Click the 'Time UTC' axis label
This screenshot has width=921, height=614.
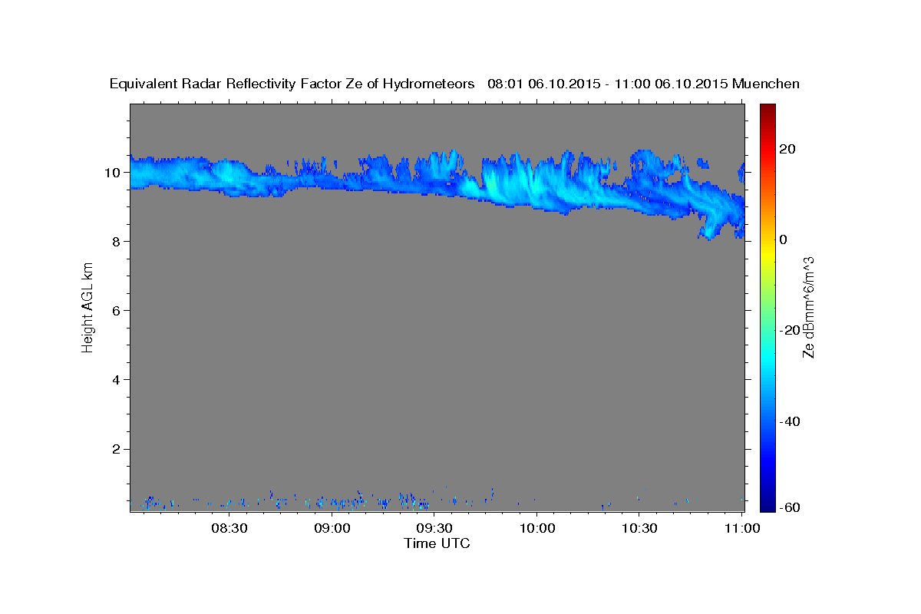[437, 543]
